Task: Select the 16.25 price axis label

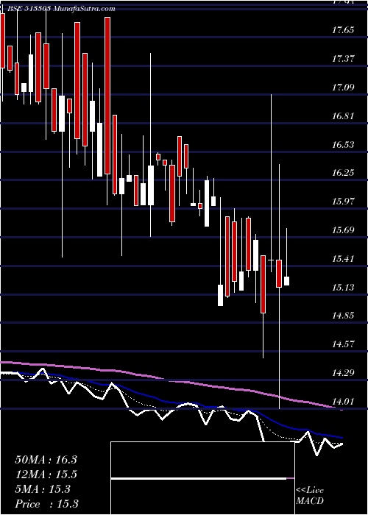Action: [x=343, y=173]
